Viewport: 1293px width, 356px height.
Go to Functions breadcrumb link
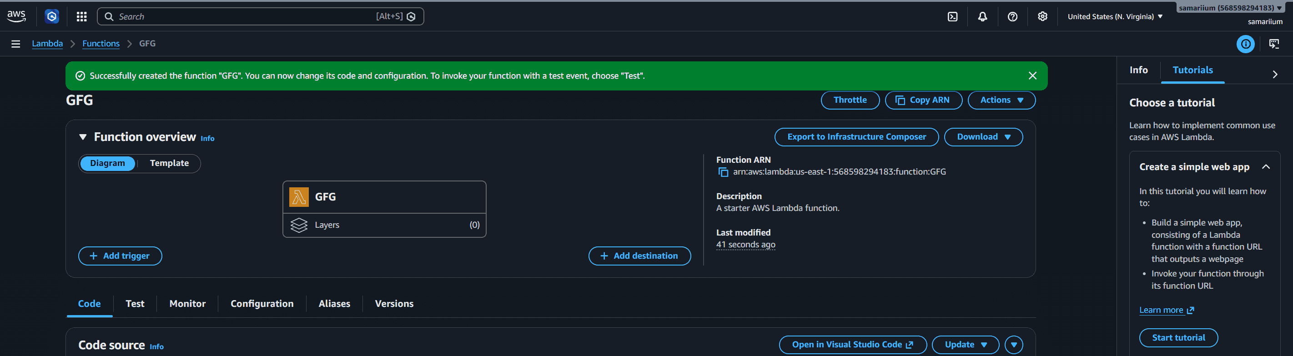click(x=101, y=44)
